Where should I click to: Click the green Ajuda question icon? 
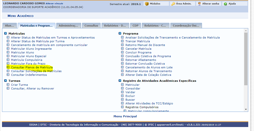click(x=225, y=4)
